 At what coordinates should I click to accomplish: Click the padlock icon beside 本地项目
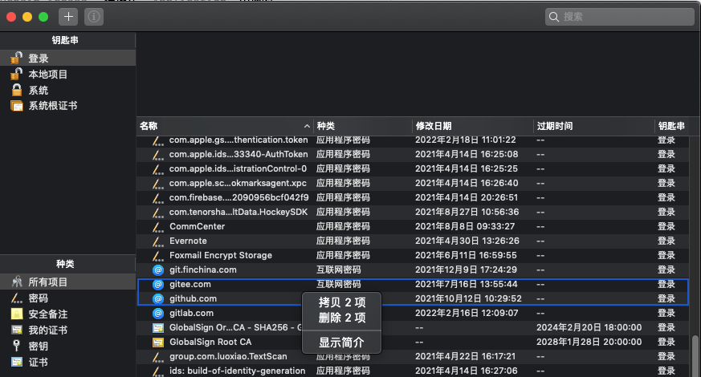[17, 74]
